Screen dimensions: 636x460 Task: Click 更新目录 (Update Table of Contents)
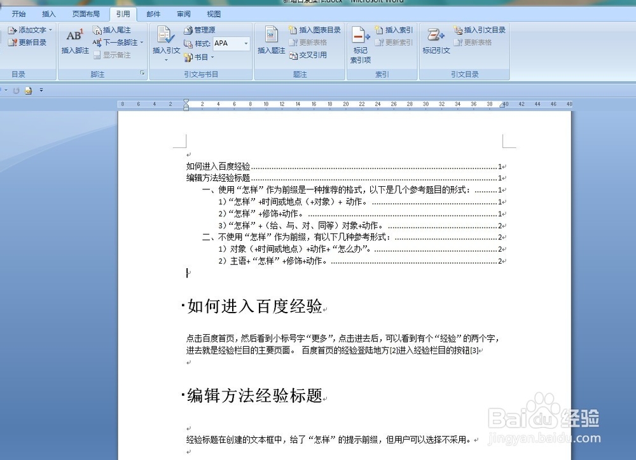coord(27,42)
